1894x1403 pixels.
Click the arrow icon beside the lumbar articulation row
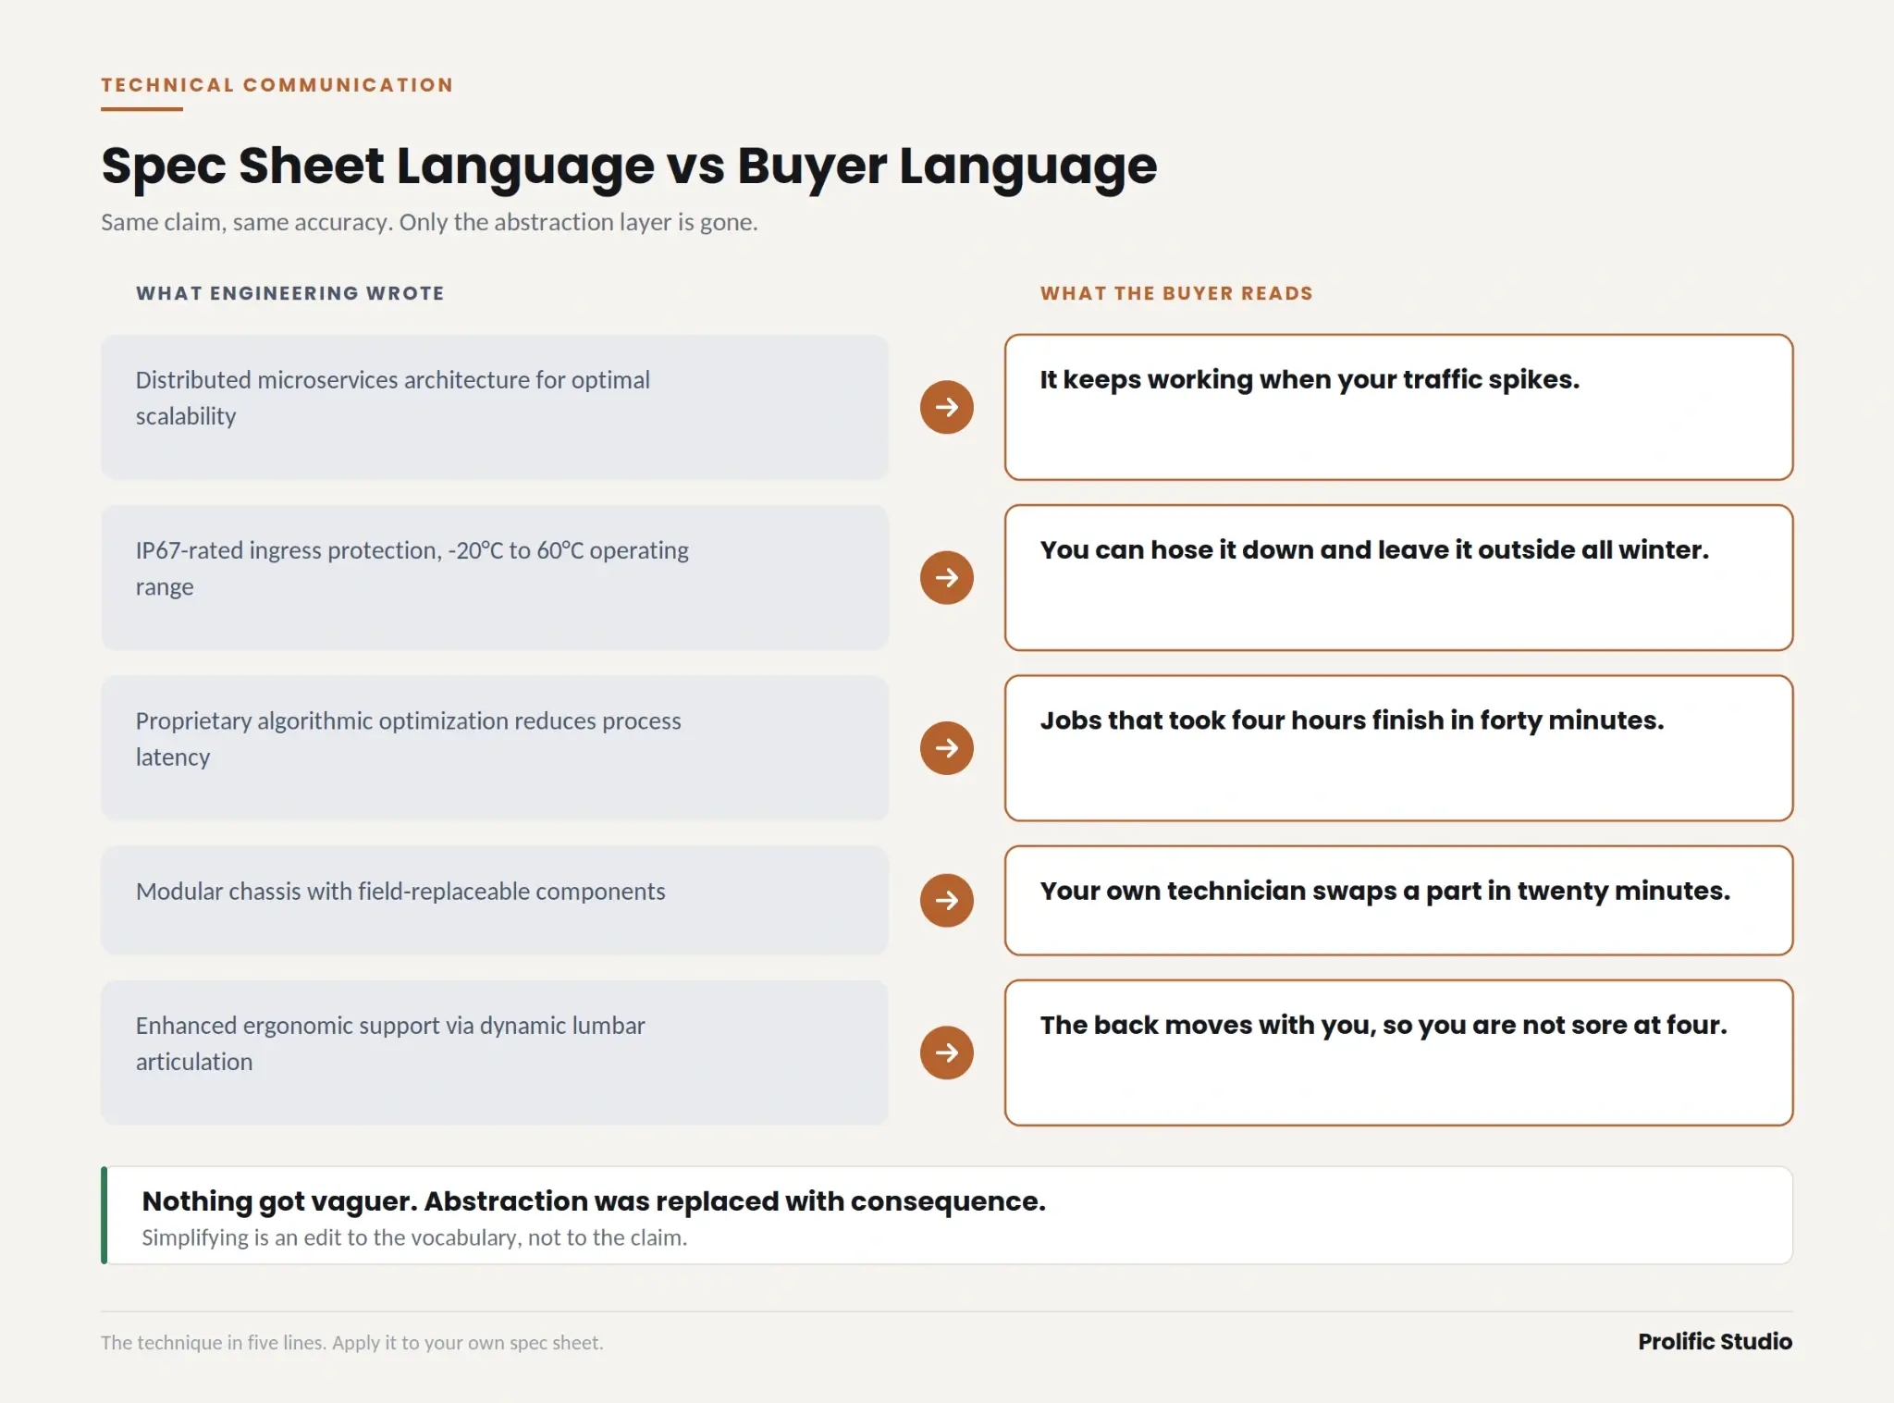point(946,1052)
